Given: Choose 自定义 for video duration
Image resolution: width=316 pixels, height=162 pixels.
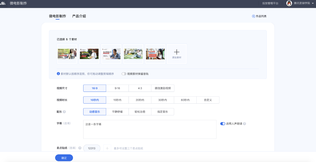Looking at the screenshot, I should tap(208, 100).
